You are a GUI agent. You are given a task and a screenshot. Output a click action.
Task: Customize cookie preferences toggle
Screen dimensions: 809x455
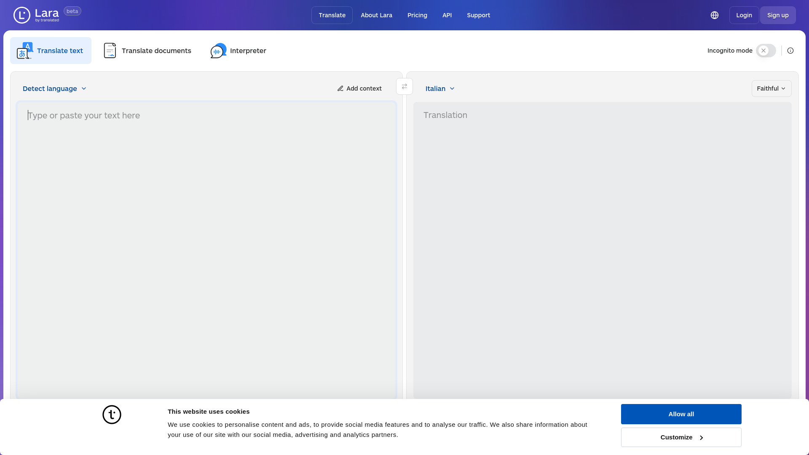681,437
